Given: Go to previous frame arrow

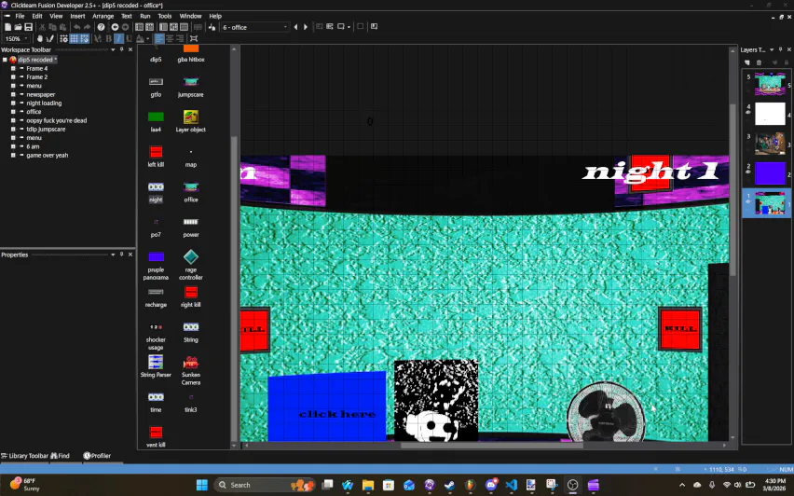Looking at the screenshot, I should click(x=295, y=27).
